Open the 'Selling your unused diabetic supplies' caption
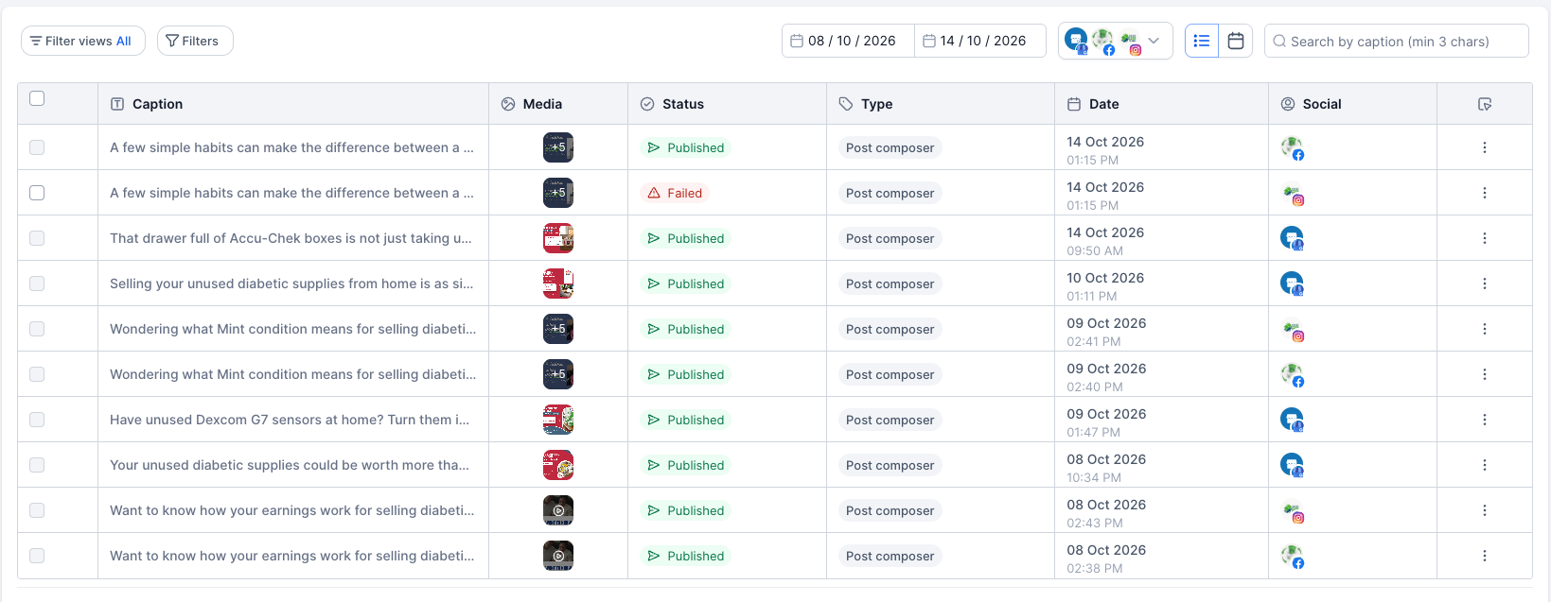 coord(291,284)
